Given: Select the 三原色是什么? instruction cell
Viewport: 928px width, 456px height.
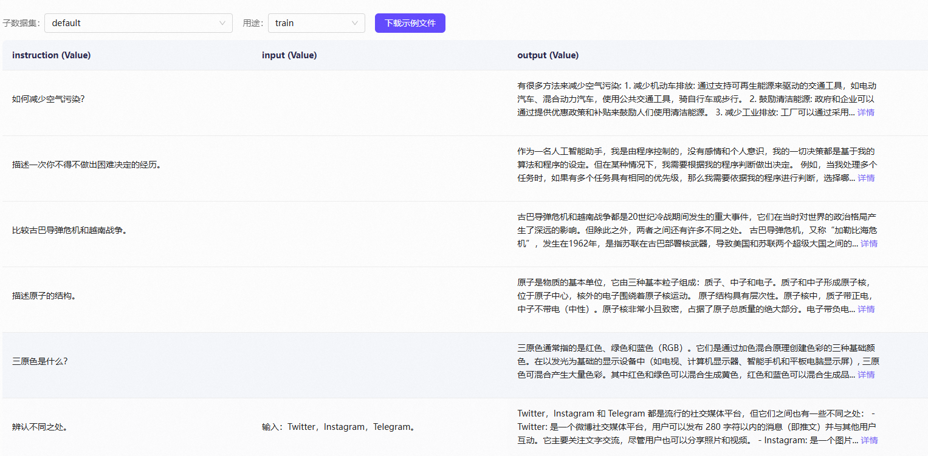Looking at the screenshot, I should (x=40, y=361).
